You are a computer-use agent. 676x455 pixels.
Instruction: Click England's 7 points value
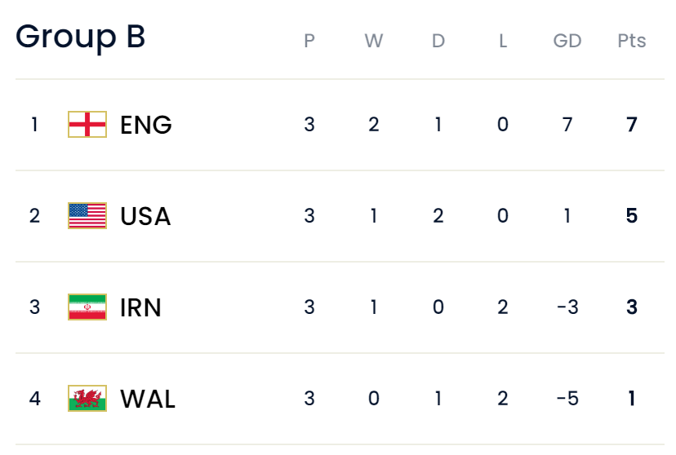(x=632, y=125)
